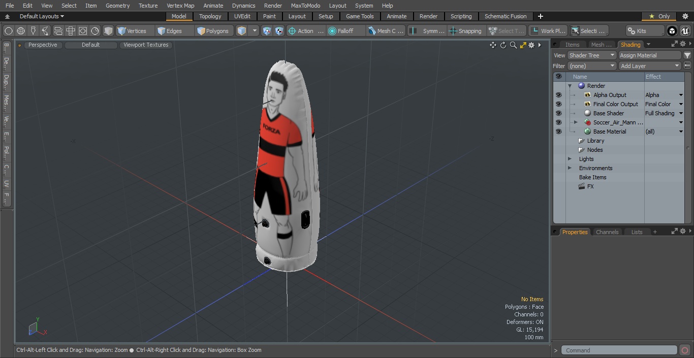694x358 pixels.
Task: Expand the Environments tree item
Action: (570, 168)
